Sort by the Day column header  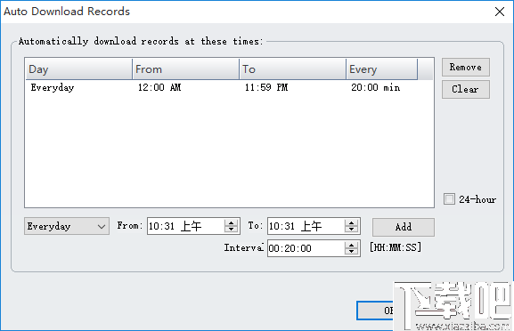pyautogui.click(x=79, y=69)
